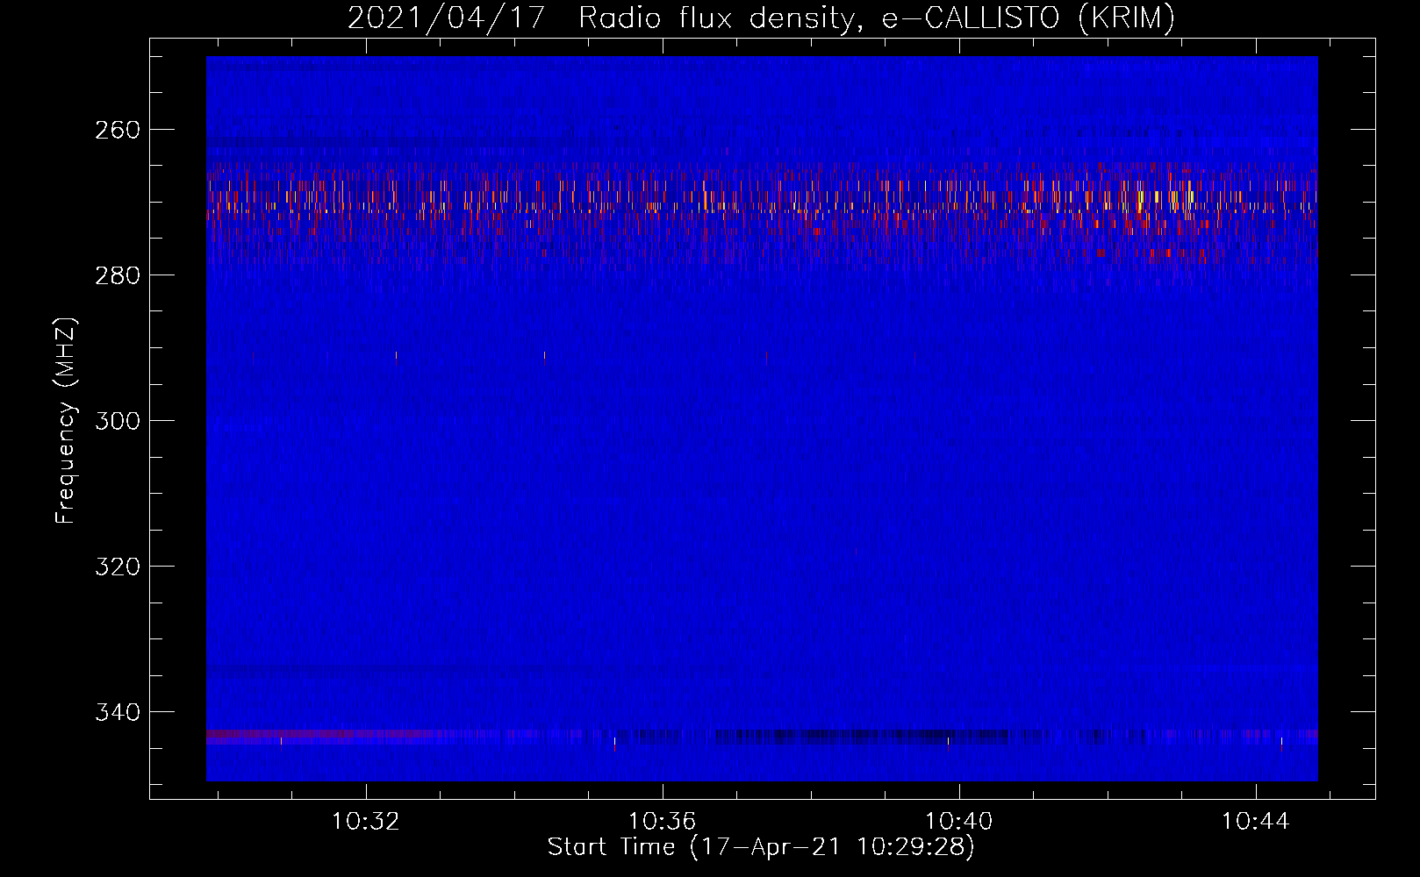The width and height of the screenshot is (1420, 877).
Task: Click the 340 frequency tick label
Action: pos(117,712)
